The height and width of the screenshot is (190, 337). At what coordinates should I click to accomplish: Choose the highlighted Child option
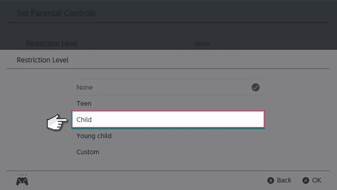168,119
